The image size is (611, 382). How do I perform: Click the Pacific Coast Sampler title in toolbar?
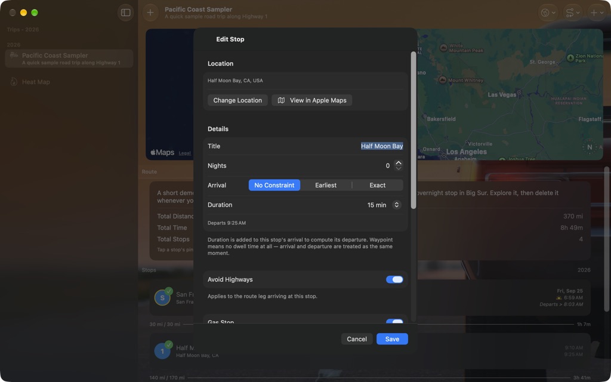198,10
